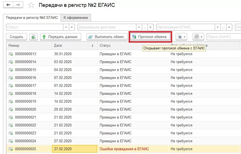Clear the Дальнейшее действие filter with X
Viewport: 241px width, 154px height.
(x=151, y=27)
